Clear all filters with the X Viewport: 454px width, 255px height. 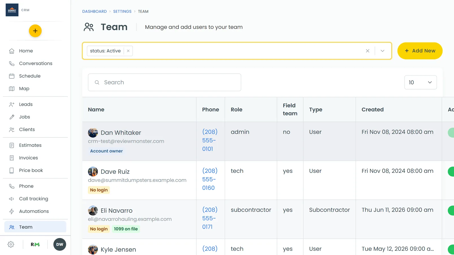click(x=367, y=51)
